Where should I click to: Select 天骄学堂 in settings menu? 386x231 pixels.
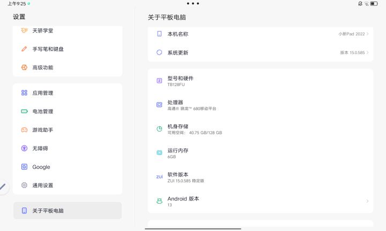pos(68,30)
